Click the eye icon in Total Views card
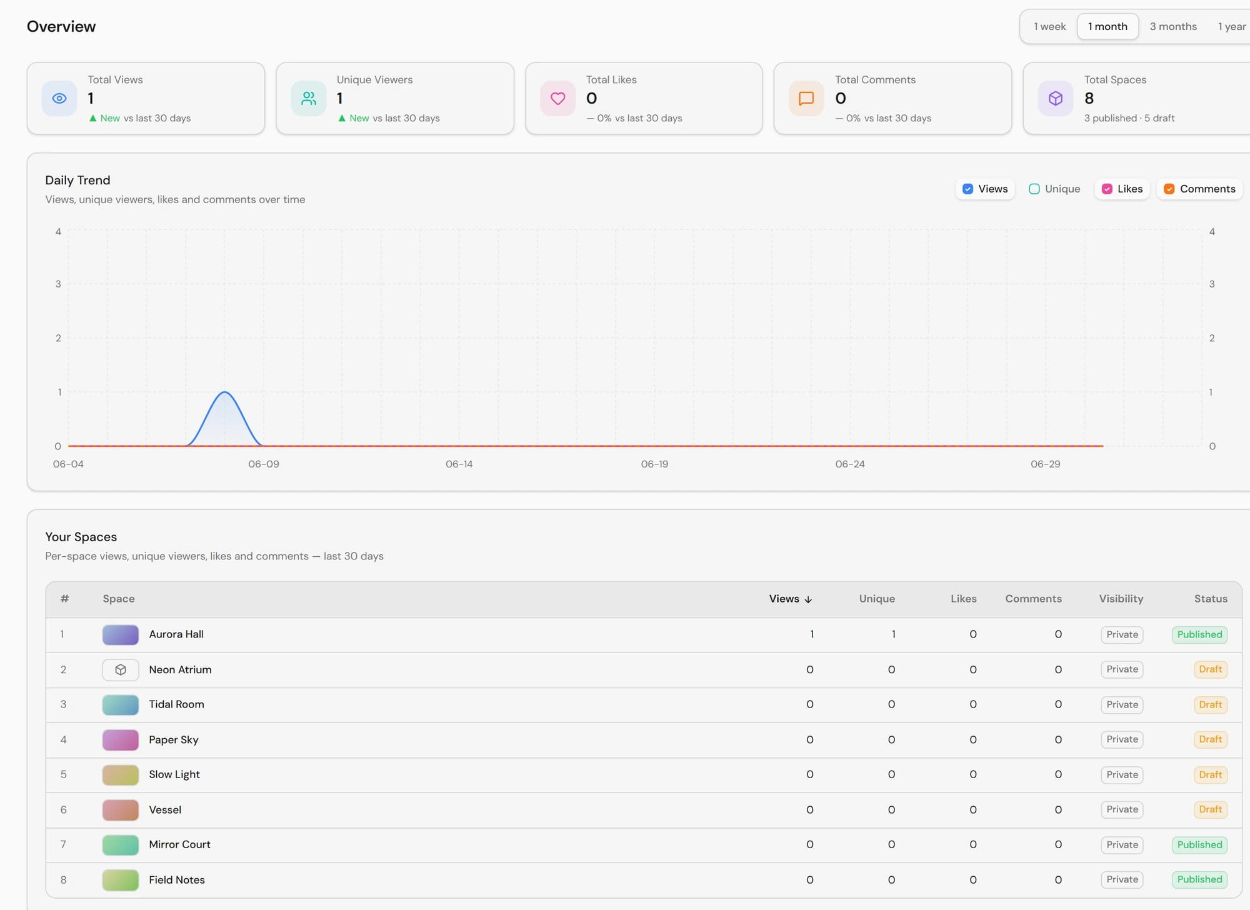Image resolution: width=1250 pixels, height=910 pixels. pos(59,99)
